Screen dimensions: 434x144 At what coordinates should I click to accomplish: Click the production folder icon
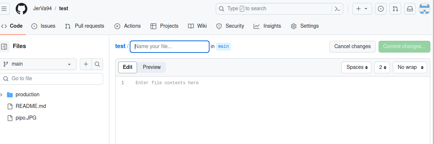tap(10, 95)
